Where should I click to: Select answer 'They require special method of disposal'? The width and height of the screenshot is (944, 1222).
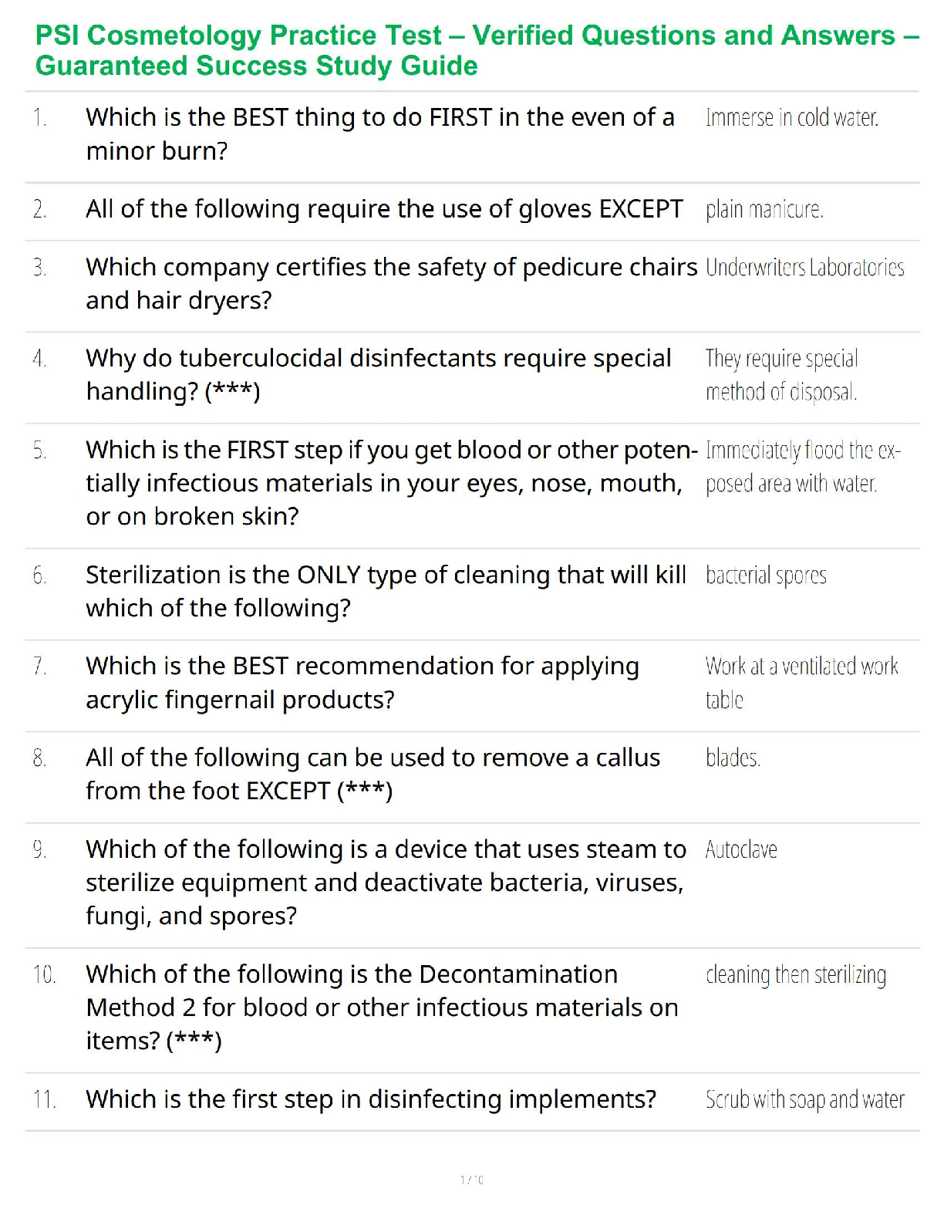click(x=781, y=375)
